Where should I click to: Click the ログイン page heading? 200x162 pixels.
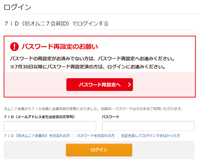tap(17, 7)
